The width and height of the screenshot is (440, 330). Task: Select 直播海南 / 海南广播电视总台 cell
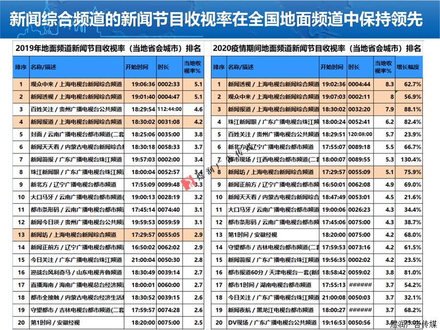tap(77, 285)
